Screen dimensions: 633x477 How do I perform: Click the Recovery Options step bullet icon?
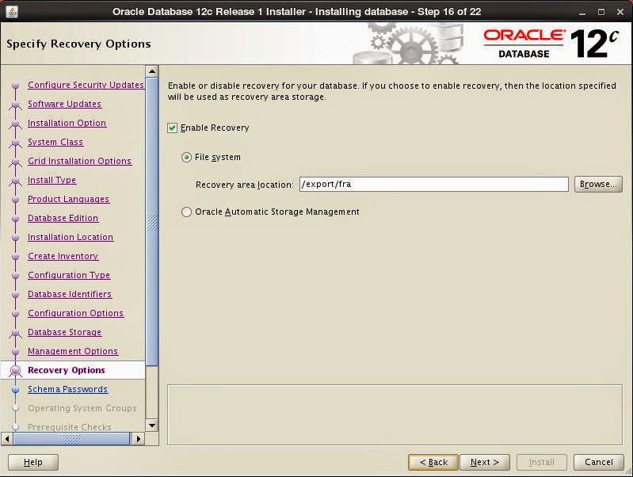click(15, 370)
